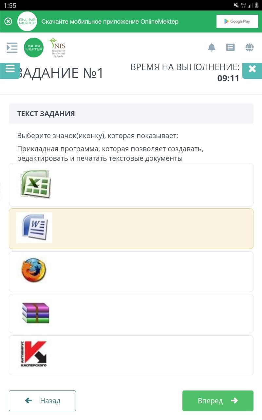This screenshot has height=420, width=262.
Task: Click the OnlineMektep round logo in header
Action: pos(34,48)
